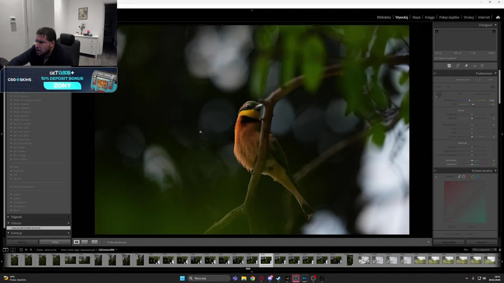Open the profile browser grid icon

[493, 86]
